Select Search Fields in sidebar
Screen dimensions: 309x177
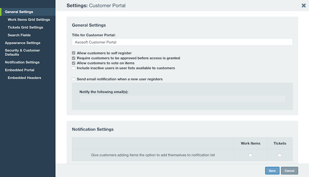[19, 35]
